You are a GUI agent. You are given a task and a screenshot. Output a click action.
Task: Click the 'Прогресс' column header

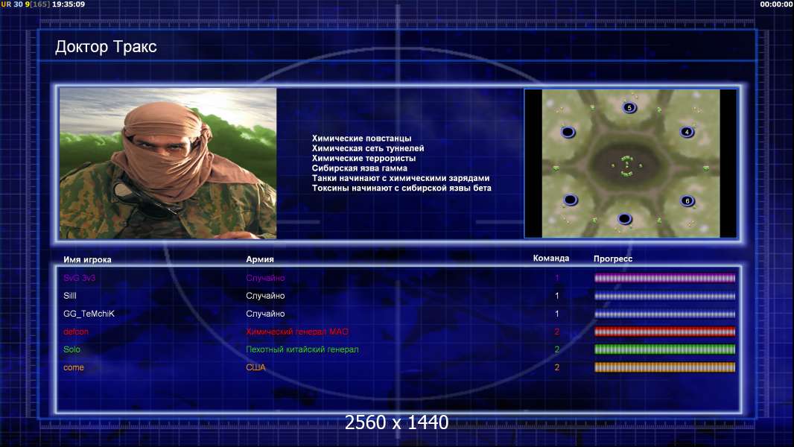613,259
